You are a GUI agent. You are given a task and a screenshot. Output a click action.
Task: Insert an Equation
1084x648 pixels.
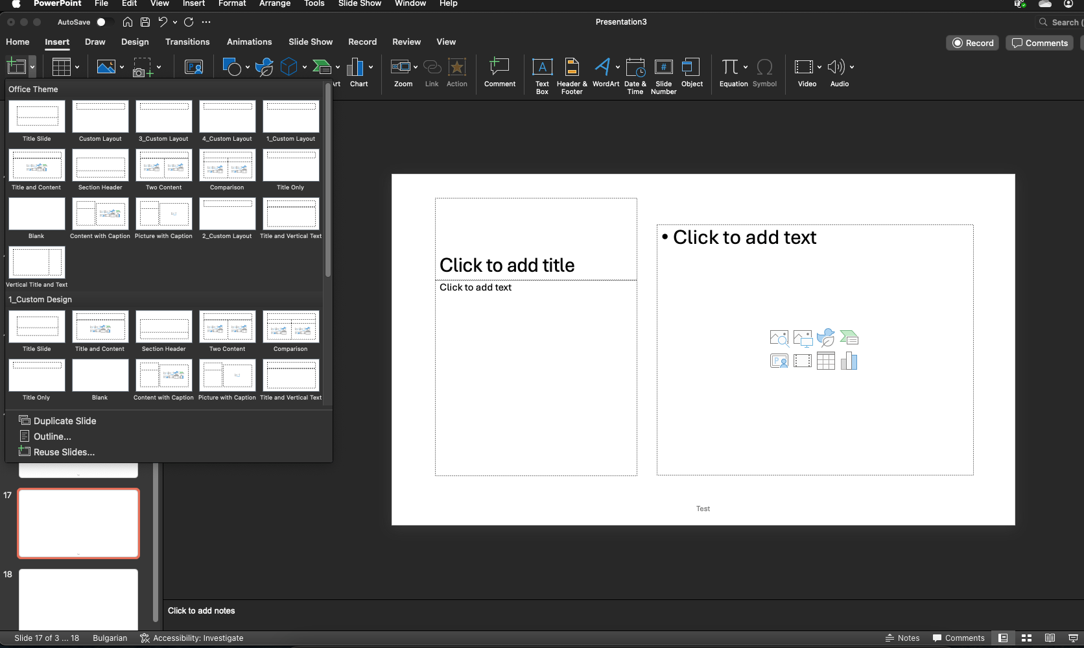pyautogui.click(x=731, y=71)
